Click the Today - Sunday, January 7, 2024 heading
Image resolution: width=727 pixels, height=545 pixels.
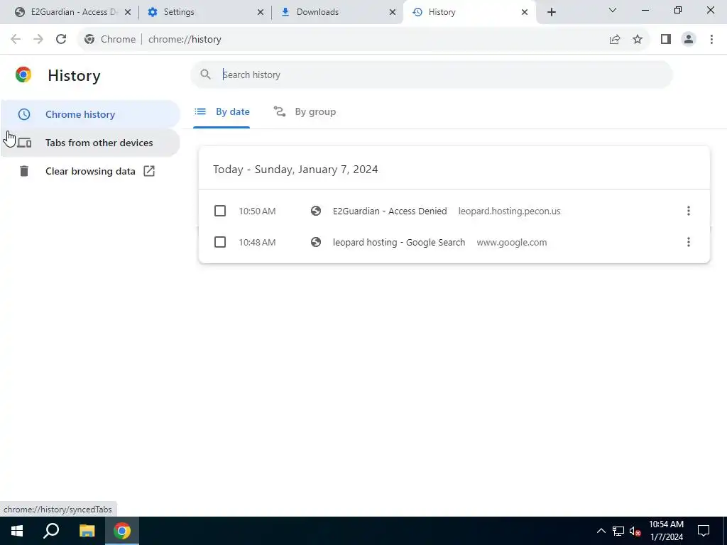pos(295,169)
